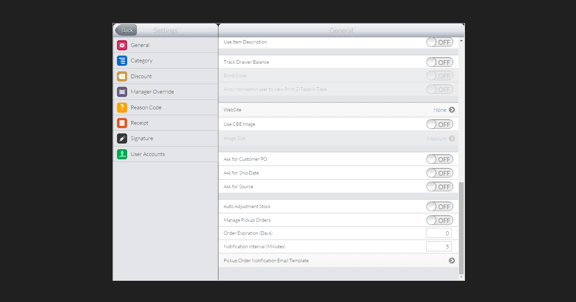The height and width of the screenshot is (302, 576).
Task: Select the Signature pen icon
Action: (x=122, y=138)
